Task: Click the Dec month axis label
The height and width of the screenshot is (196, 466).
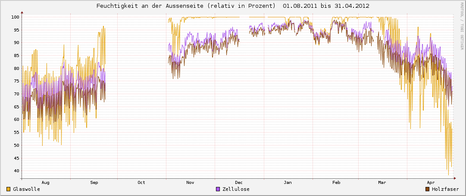Action: coord(239,182)
